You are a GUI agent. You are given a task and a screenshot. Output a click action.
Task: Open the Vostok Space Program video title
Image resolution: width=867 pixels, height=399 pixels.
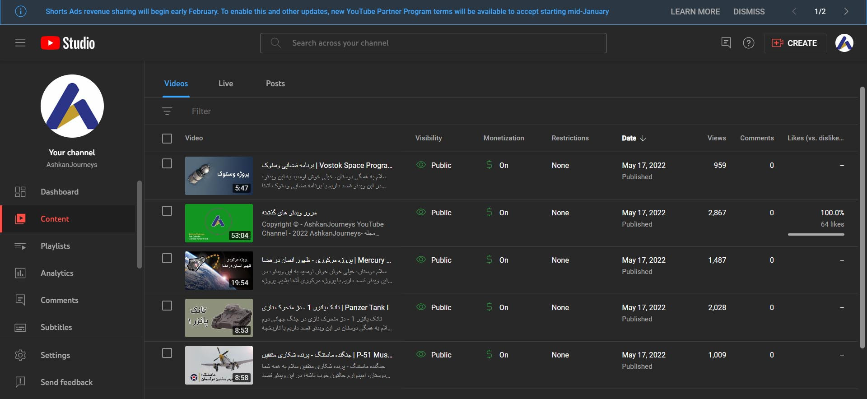click(327, 165)
